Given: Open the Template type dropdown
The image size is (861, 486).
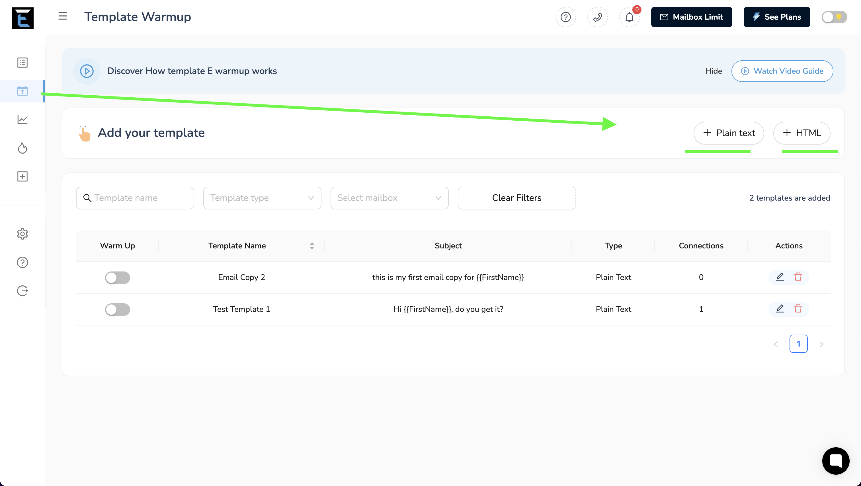Looking at the screenshot, I should [x=262, y=198].
